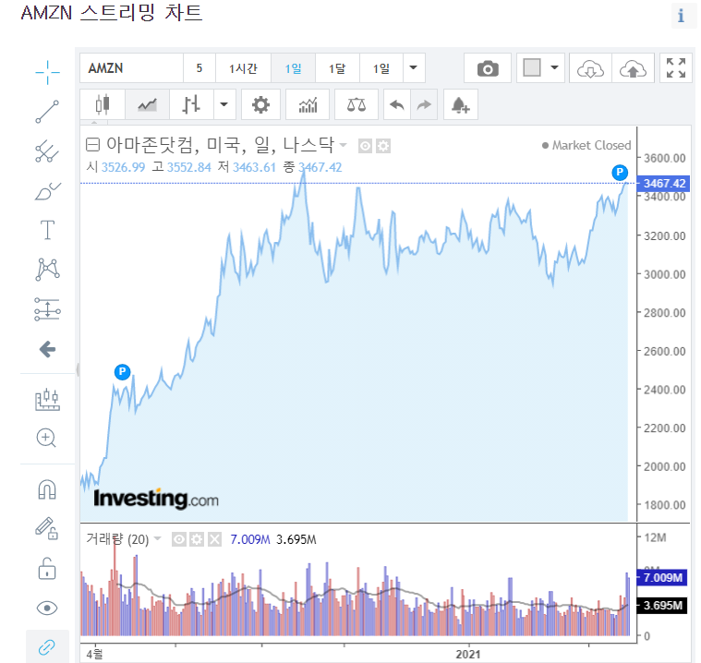
Task: Select the XABCD pattern tool
Action: point(47,269)
